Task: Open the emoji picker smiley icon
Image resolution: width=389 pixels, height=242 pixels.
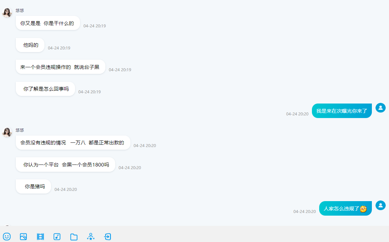Action: 7,236
